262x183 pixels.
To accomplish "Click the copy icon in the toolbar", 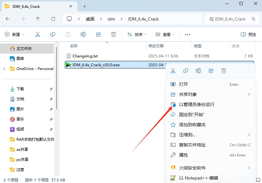I will [53, 34].
